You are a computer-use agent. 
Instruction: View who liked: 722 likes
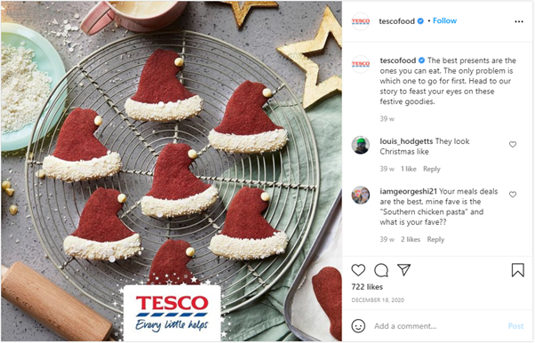(x=367, y=287)
